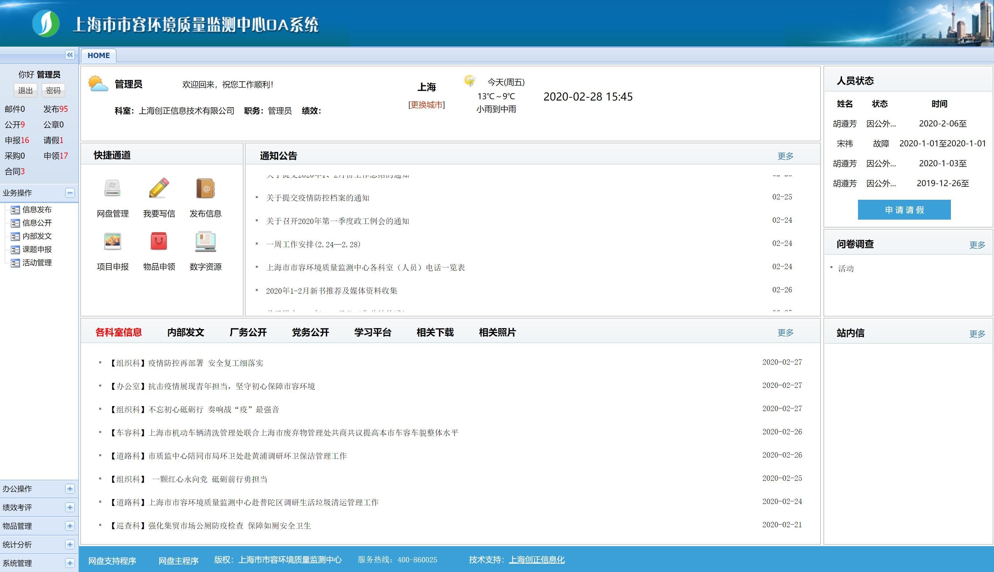The height and width of the screenshot is (572, 994).
Task: Switch to the 党务公开 tab
Action: tap(310, 332)
